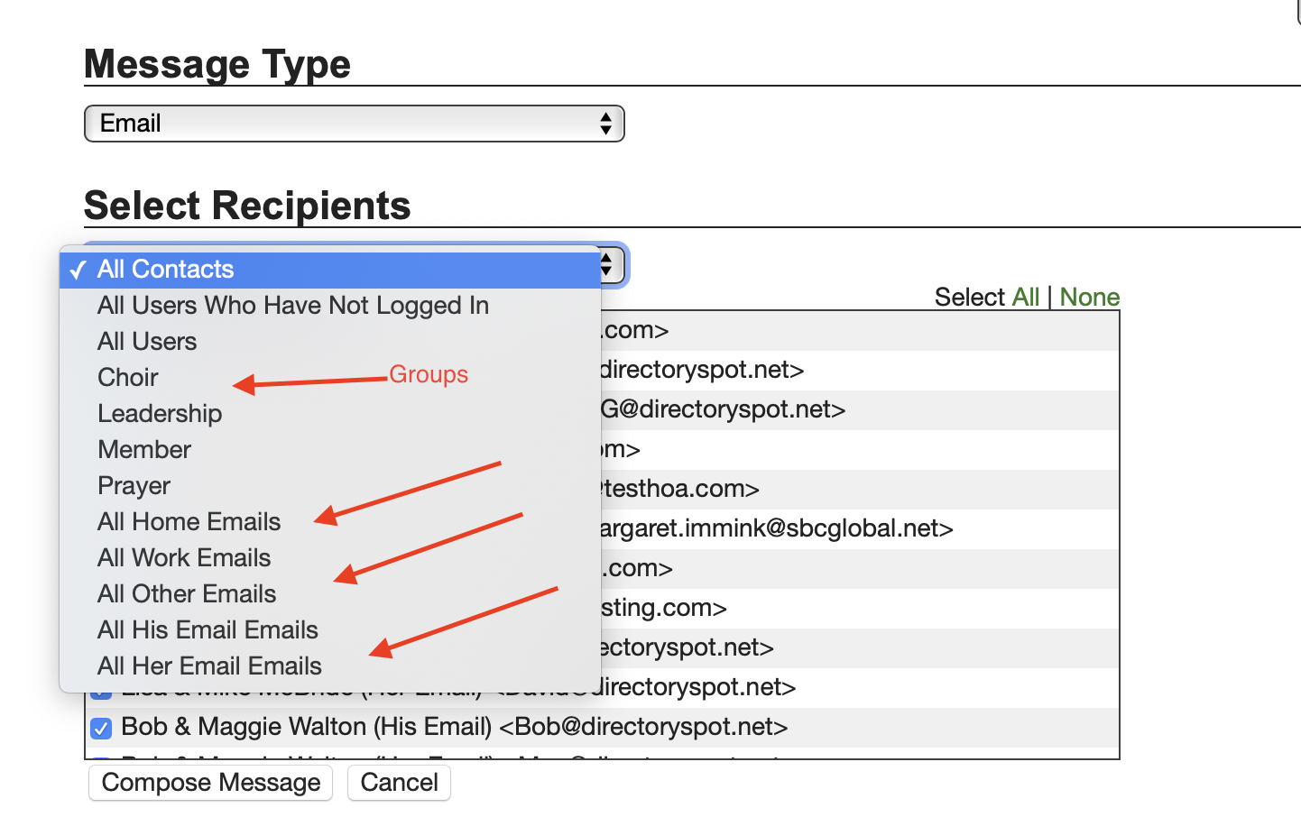This screenshot has width=1301, height=817.
Task: Uncheck Bob & Maggie Walton His Email checkbox
Action: pyautogui.click(x=101, y=728)
